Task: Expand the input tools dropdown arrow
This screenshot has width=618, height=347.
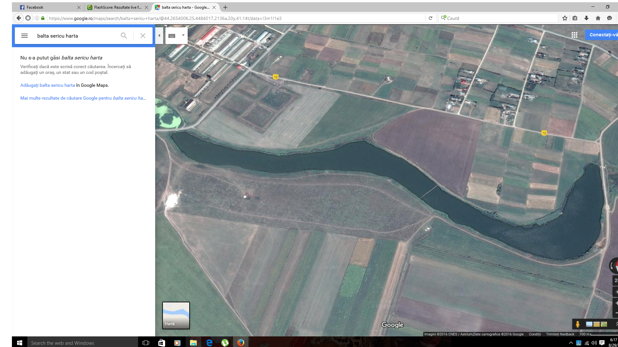Action: click(x=183, y=35)
